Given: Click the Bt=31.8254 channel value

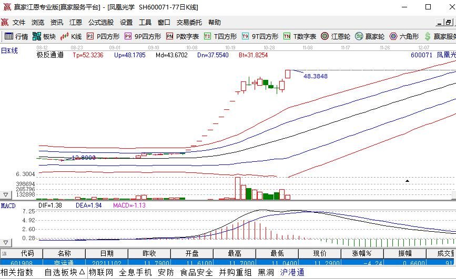Looking at the screenshot, I should point(254,55).
